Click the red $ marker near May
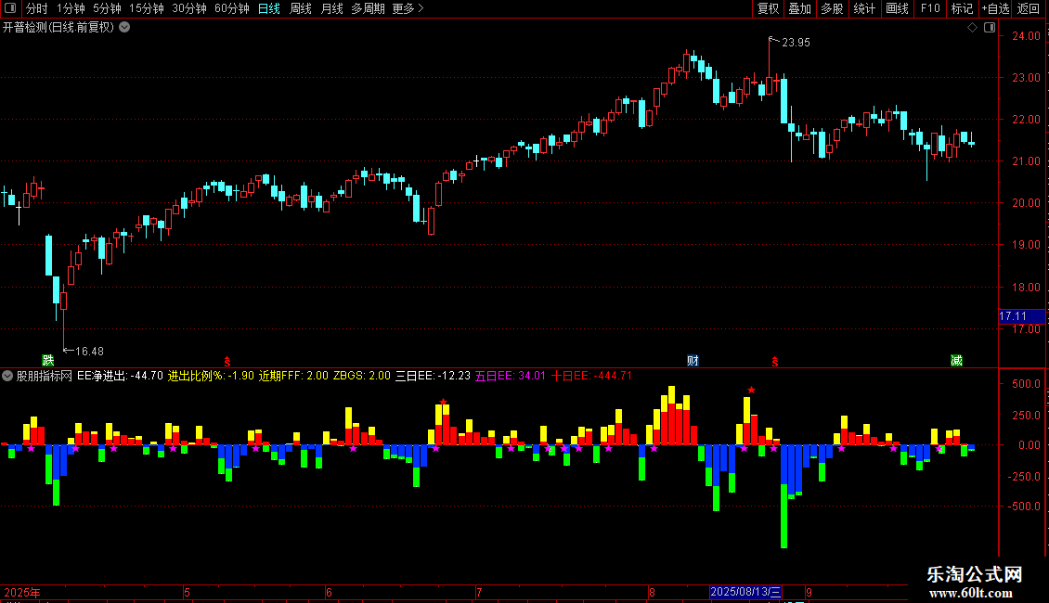 [227, 362]
